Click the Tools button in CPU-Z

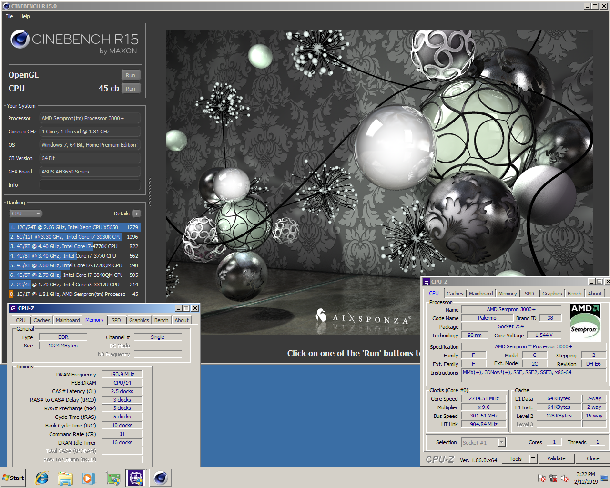[516, 458]
